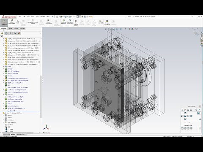
Task: Click the feature tree vertical scrollbar
Action: click(x=41, y=97)
